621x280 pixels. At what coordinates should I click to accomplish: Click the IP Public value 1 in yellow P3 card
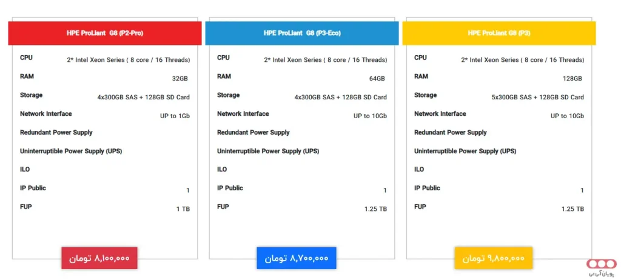(x=582, y=190)
